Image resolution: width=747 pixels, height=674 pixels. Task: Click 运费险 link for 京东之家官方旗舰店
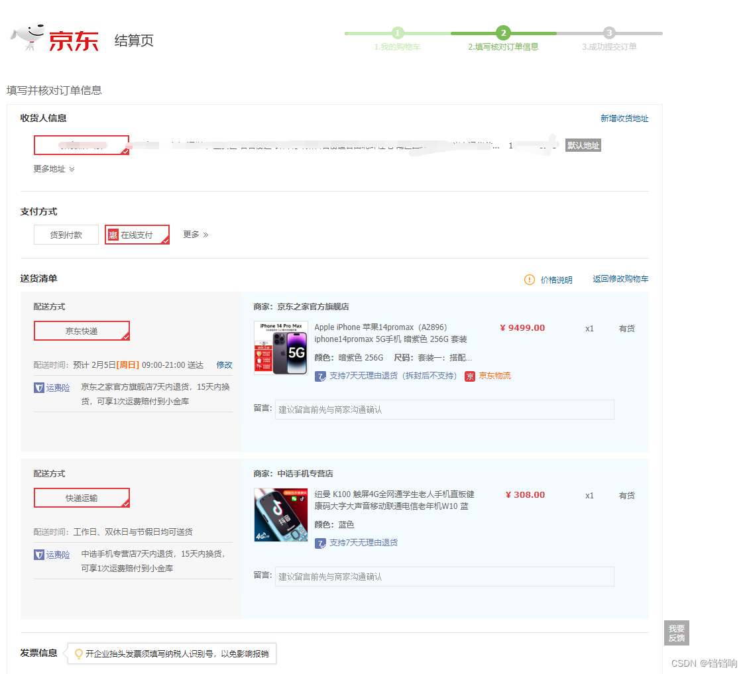pyautogui.click(x=58, y=388)
